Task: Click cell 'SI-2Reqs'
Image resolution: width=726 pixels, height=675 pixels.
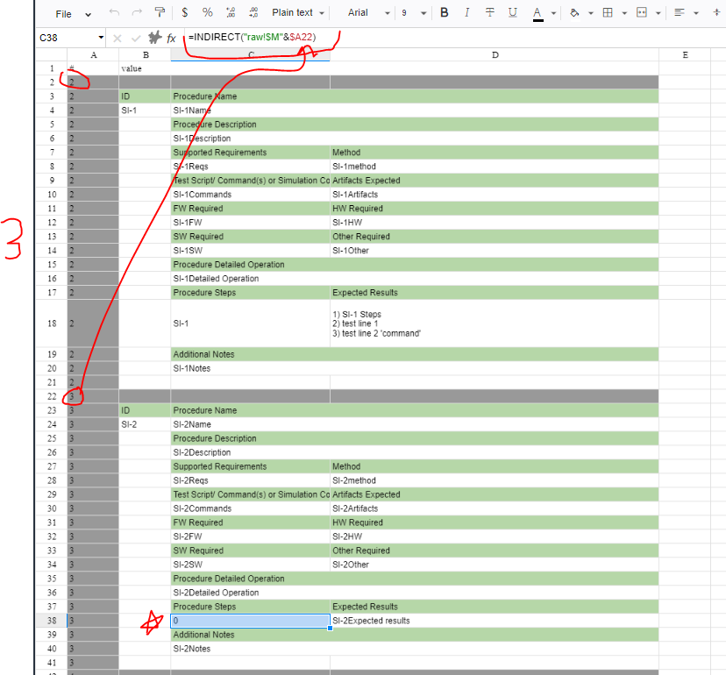Action: (251, 480)
